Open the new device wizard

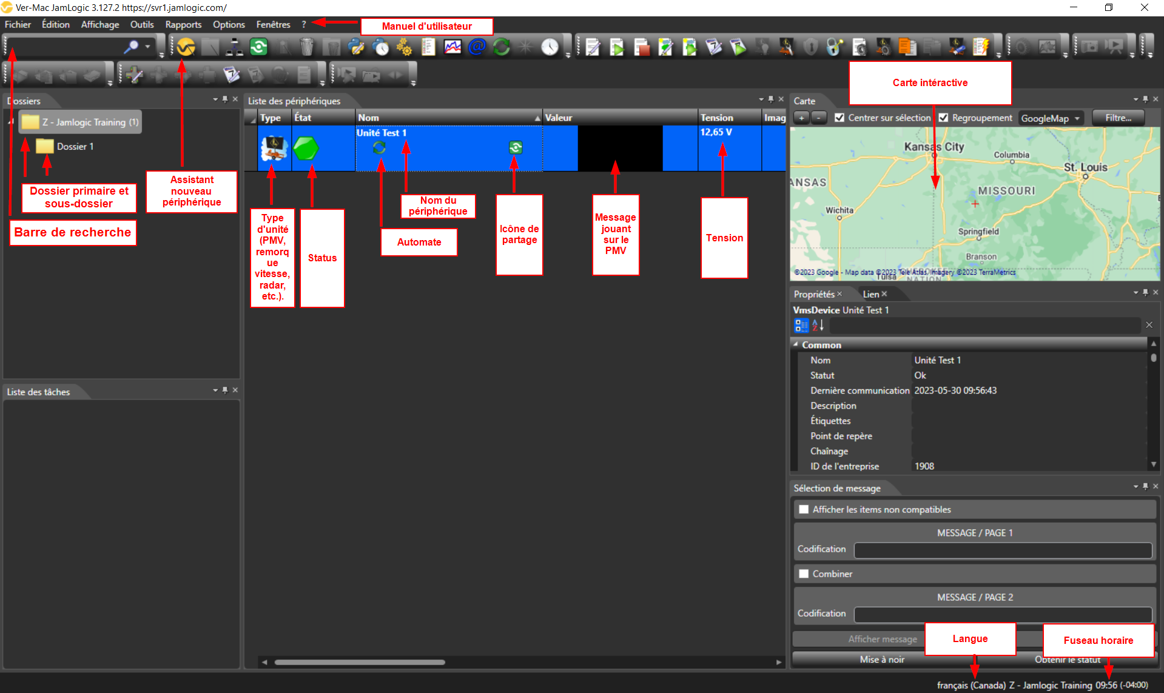coord(186,47)
